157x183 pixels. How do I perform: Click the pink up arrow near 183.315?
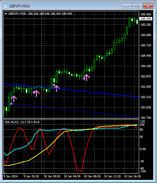(14, 99)
